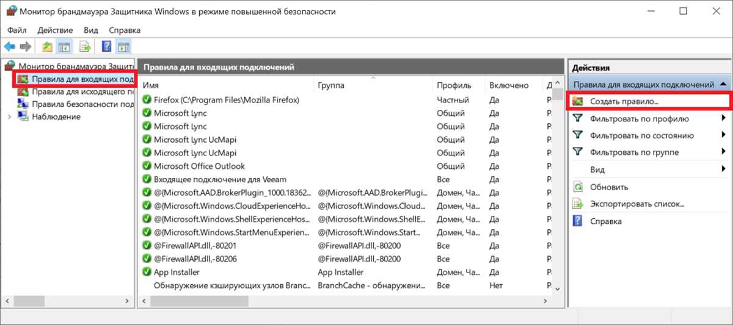Click the funnel icon for Фильтровать по группе

click(x=577, y=152)
